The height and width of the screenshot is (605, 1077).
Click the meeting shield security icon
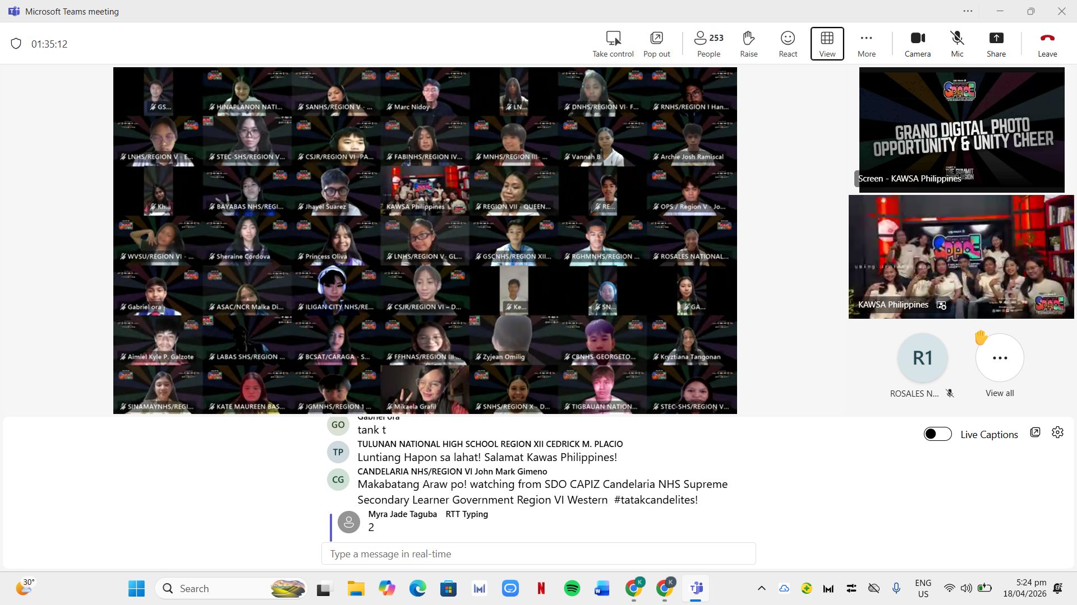16,44
